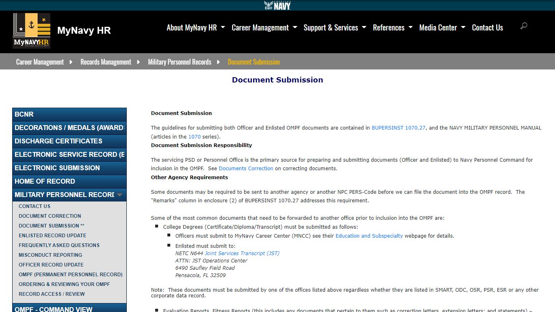Open Misconduct Reporting sidebar link
This screenshot has height=312, width=555.
click(50, 255)
